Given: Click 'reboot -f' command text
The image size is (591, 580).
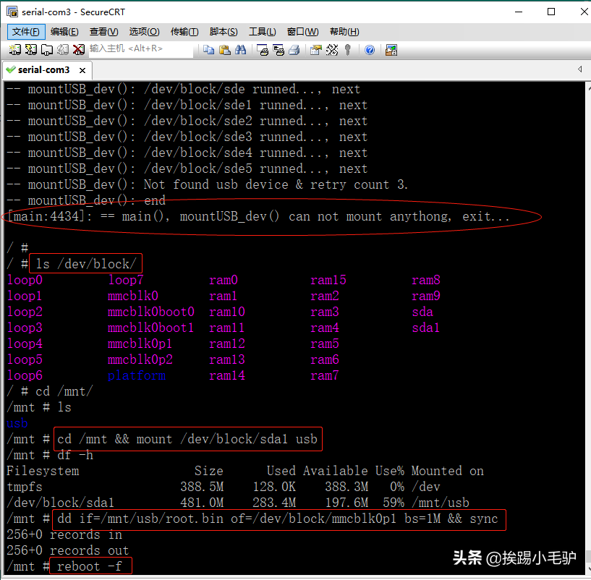Looking at the screenshot, I should pos(90,566).
